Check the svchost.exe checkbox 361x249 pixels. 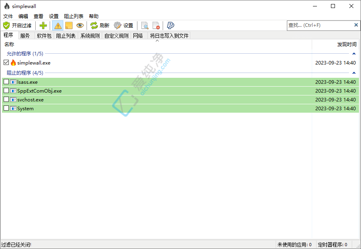tap(6, 99)
